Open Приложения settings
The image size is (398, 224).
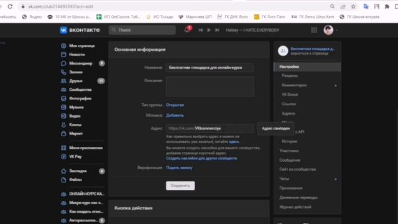(x=291, y=188)
